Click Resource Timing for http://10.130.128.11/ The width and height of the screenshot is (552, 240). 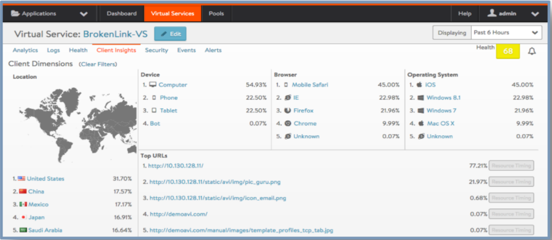pyautogui.click(x=511, y=165)
